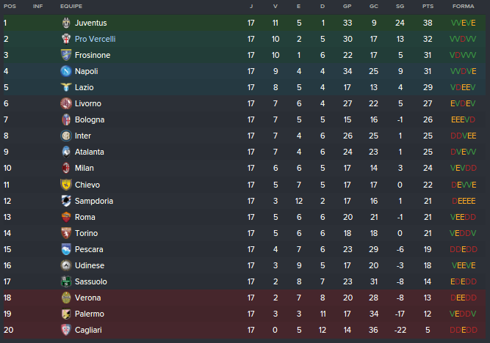Click the Verona club badge

[x=65, y=298]
